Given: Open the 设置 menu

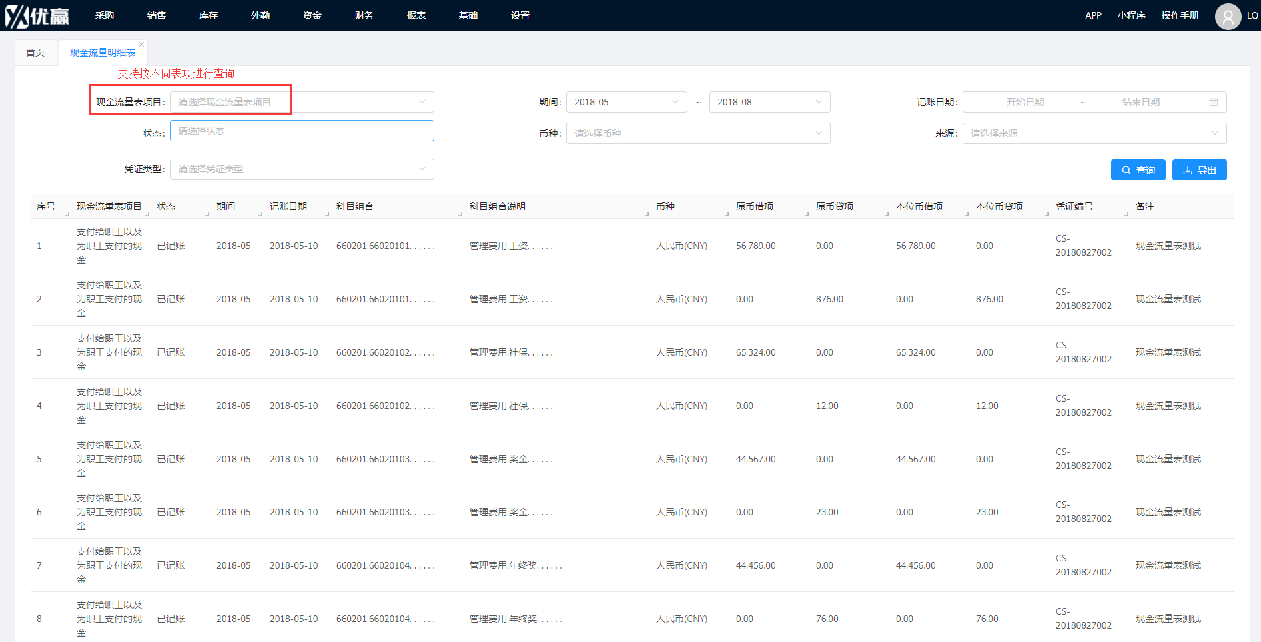Looking at the screenshot, I should [x=520, y=15].
